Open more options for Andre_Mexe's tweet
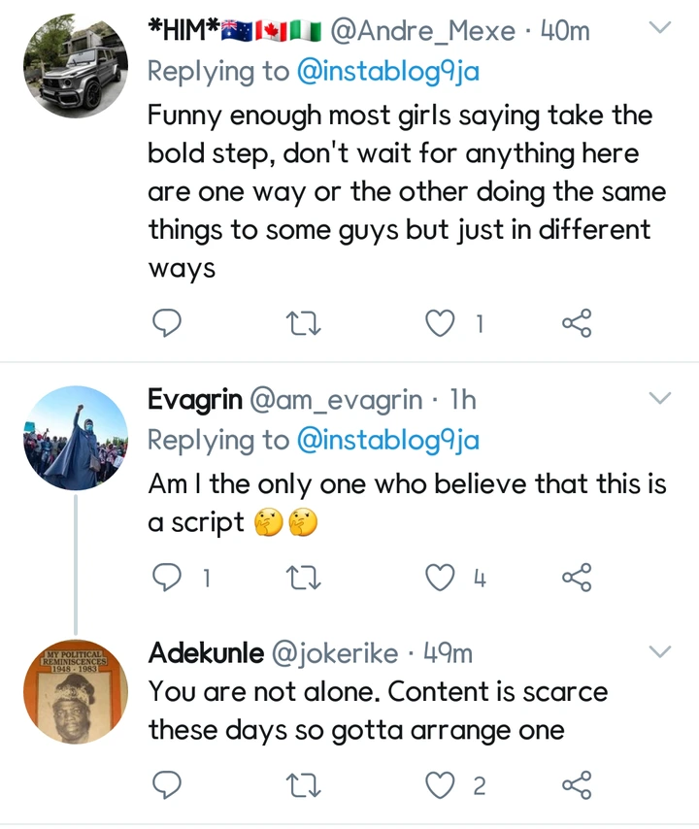Viewport: 699px width, 829px height. click(x=659, y=29)
